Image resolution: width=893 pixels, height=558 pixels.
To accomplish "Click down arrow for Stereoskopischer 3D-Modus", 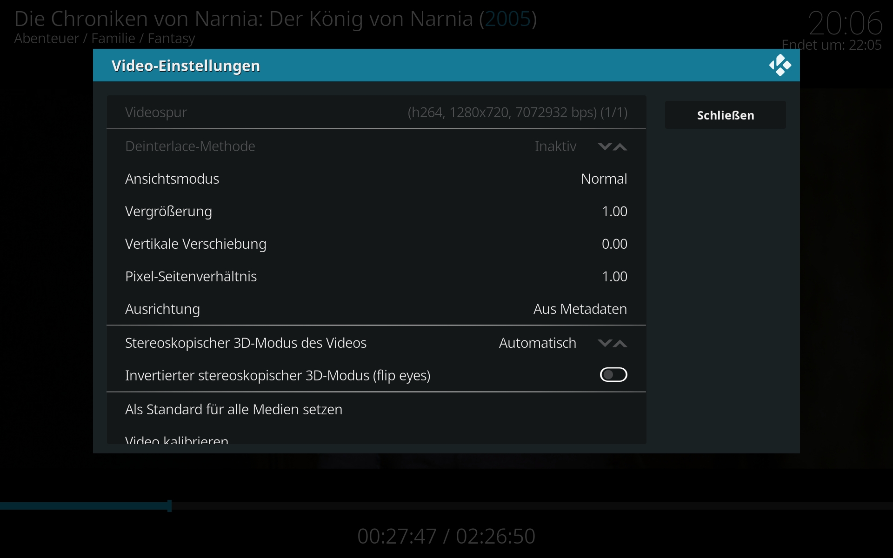I will click(x=604, y=343).
